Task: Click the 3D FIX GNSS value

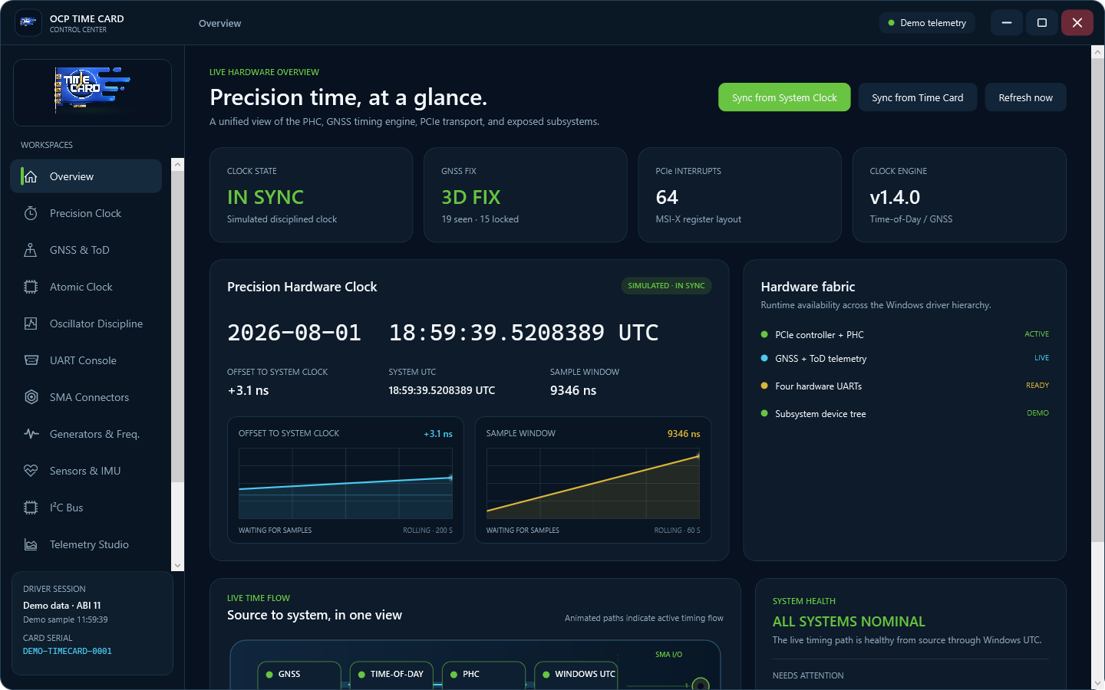Action: [x=471, y=197]
